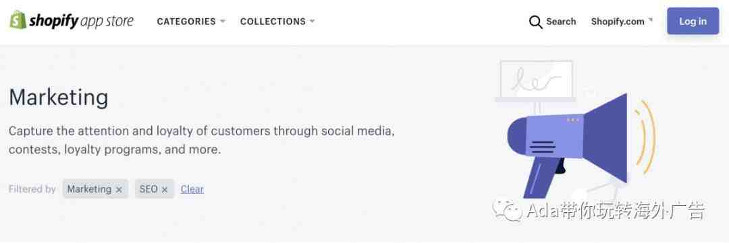Click the shopify app store wordmark
This screenshot has height=243, width=729.
(82, 22)
